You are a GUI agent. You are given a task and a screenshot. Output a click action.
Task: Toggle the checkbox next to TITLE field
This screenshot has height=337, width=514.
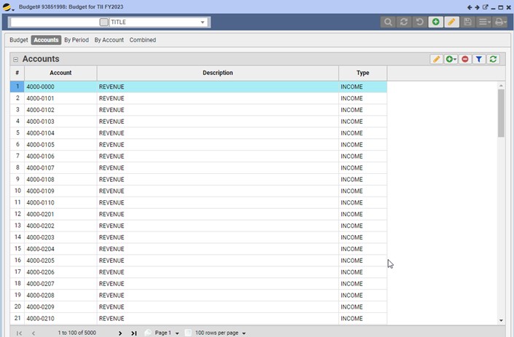pyautogui.click(x=104, y=23)
